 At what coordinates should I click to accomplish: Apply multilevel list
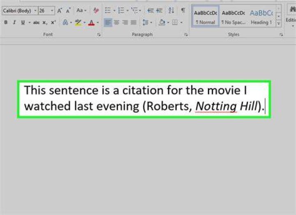point(135,10)
